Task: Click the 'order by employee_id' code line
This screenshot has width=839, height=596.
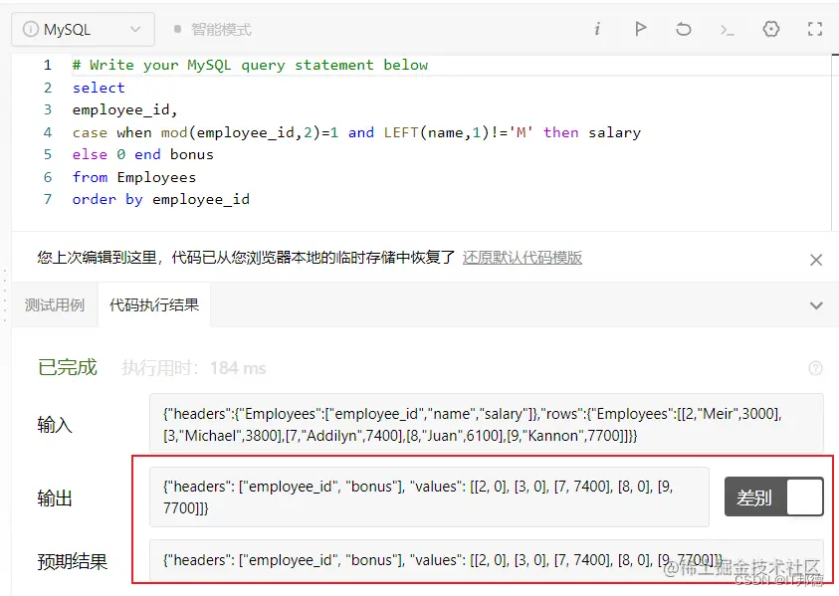Action: [161, 199]
